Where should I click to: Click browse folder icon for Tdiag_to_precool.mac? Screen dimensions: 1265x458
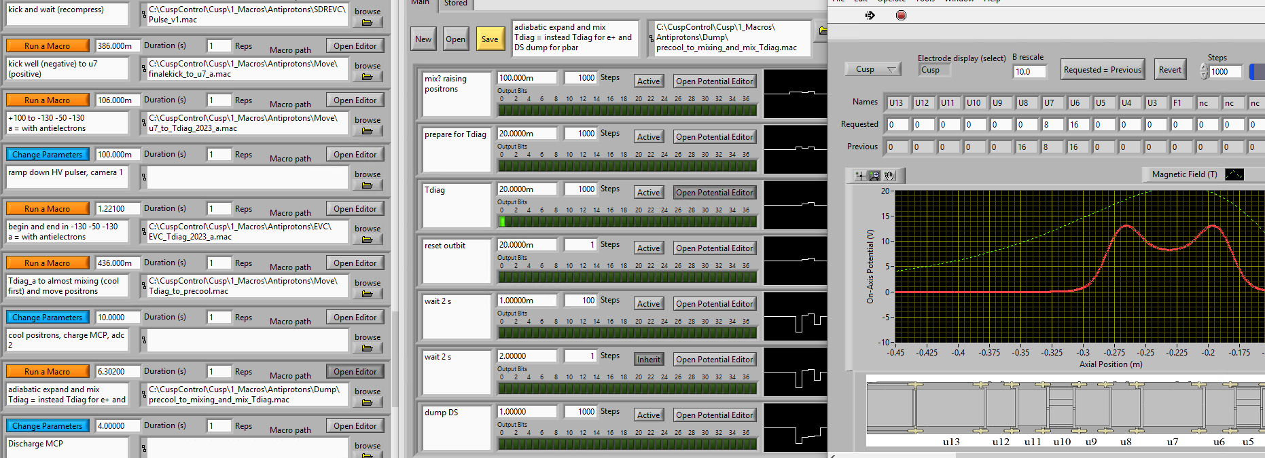click(368, 294)
